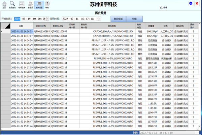This screenshot has width=202, height=135.
Task: Click measured value 1179.57R
Action: point(153,76)
